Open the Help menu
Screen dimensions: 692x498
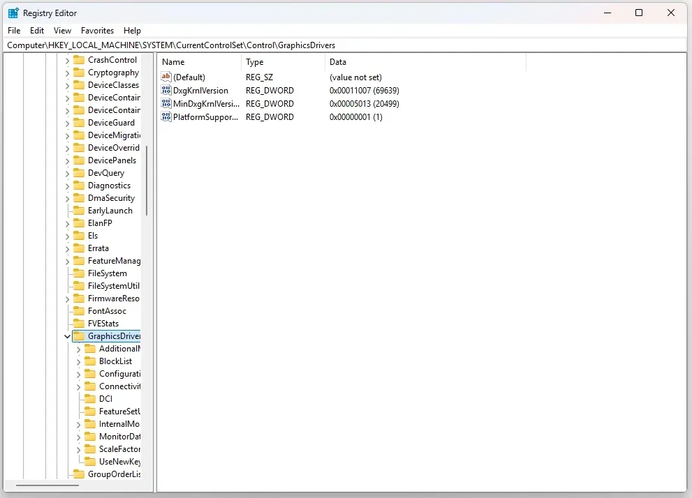(x=132, y=31)
